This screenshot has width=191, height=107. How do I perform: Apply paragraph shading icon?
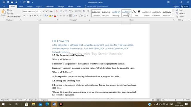80,16
